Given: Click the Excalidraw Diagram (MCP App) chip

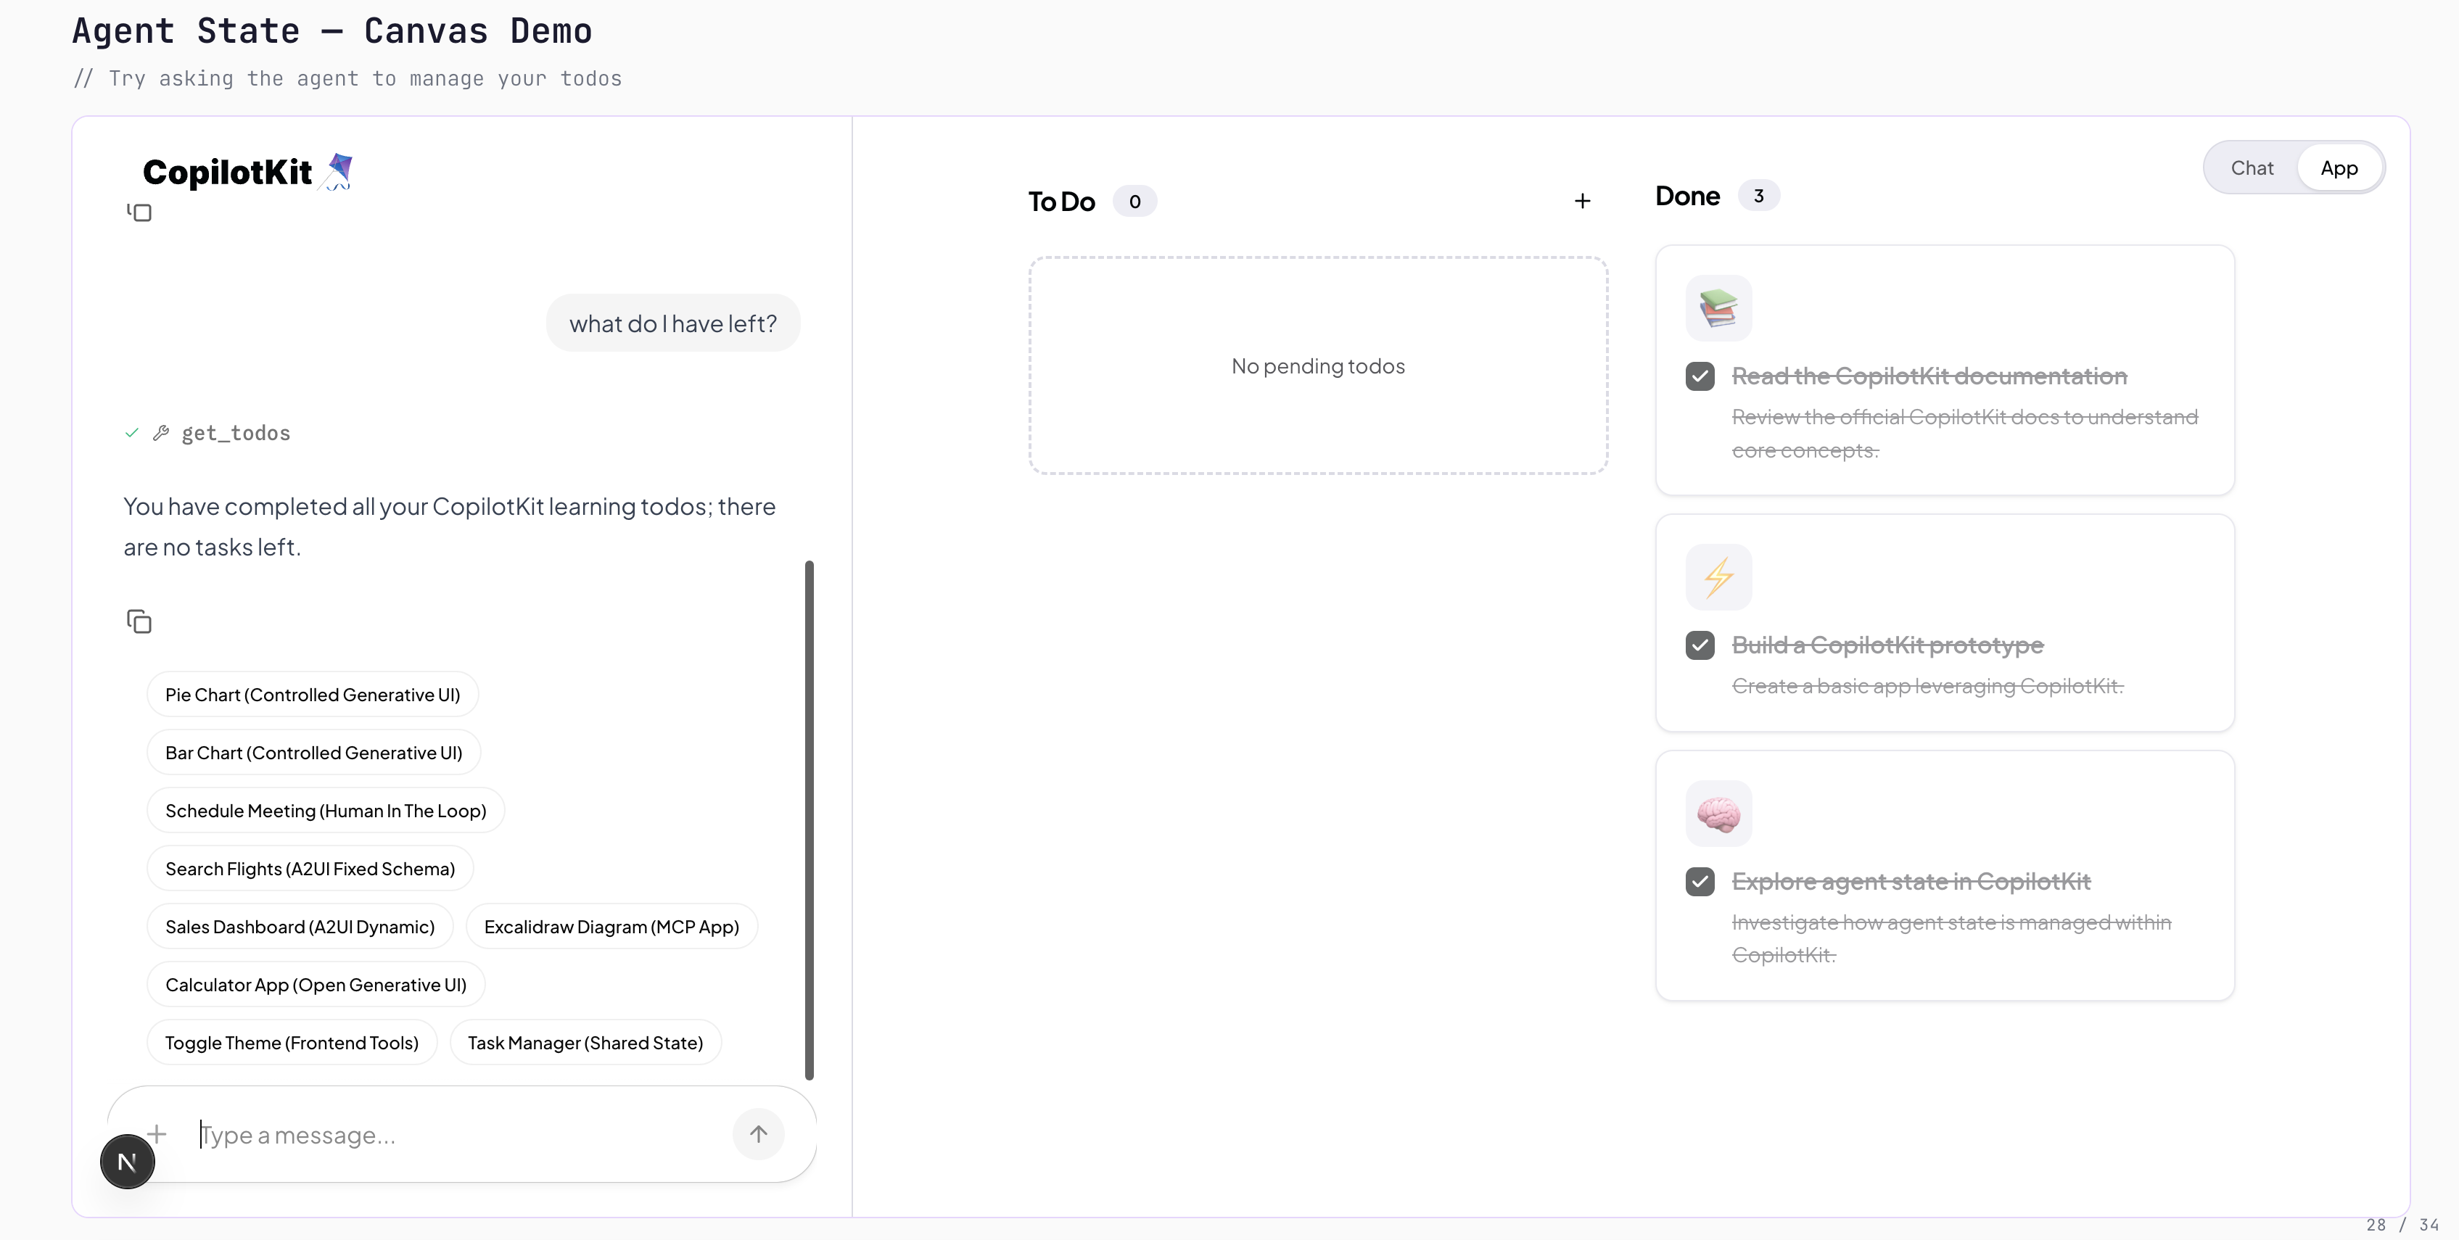Looking at the screenshot, I should 611,927.
